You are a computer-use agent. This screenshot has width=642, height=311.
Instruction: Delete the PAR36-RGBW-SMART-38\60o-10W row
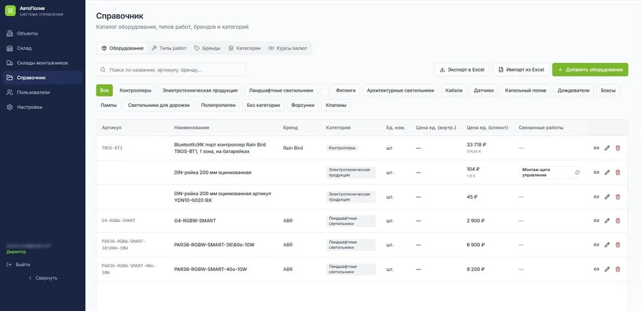coord(618,245)
